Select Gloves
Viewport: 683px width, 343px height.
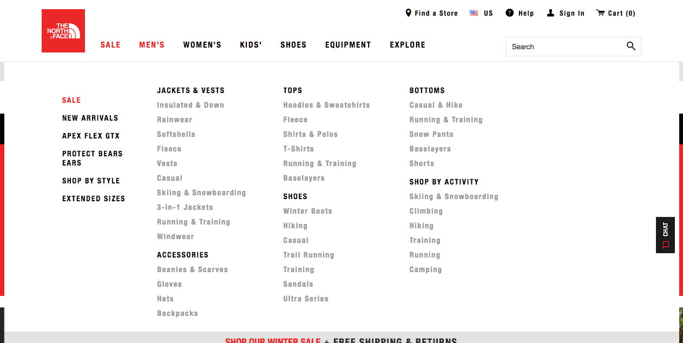pos(169,284)
